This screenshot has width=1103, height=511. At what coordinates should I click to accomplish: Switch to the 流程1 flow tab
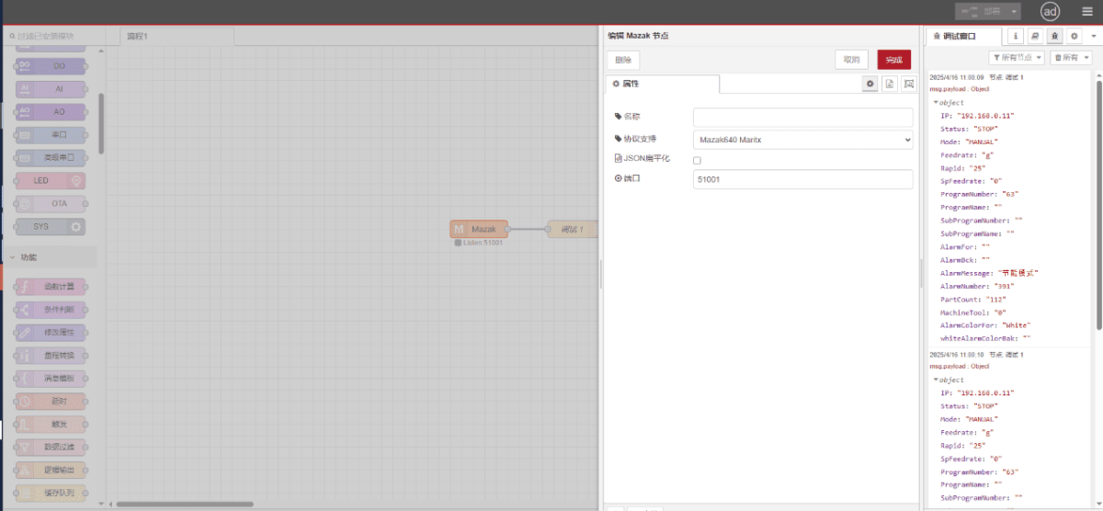tap(176, 36)
